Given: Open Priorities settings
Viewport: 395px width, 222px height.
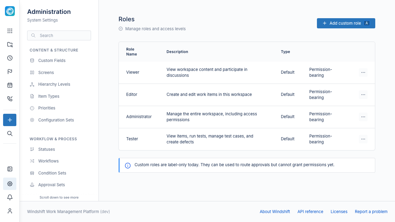Looking at the screenshot, I should tap(59, 108).
